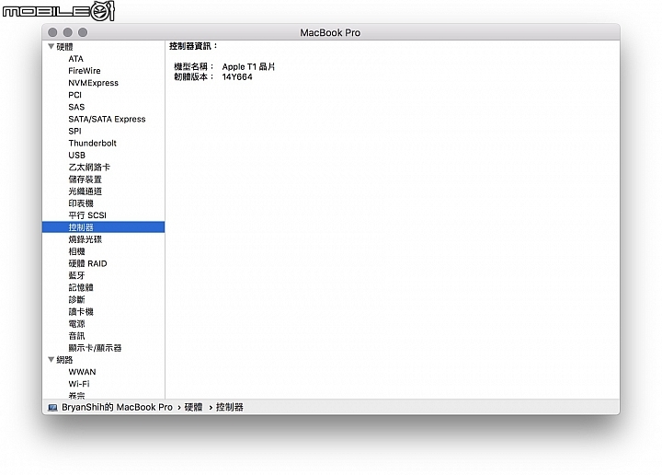Click 控制器 in the path bar

tap(230, 407)
